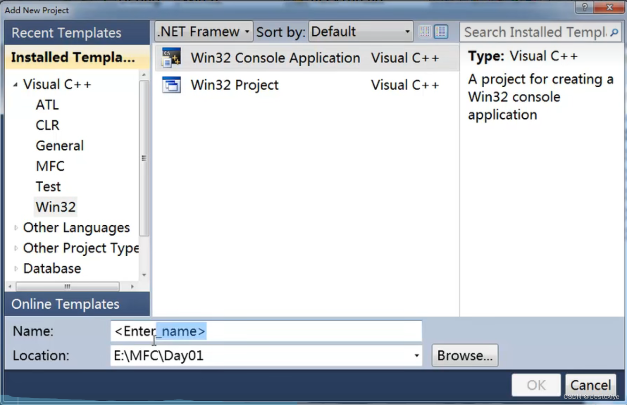Click the search magnifier icon
Image resolution: width=627 pixels, height=405 pixels.
click(614, 32)
